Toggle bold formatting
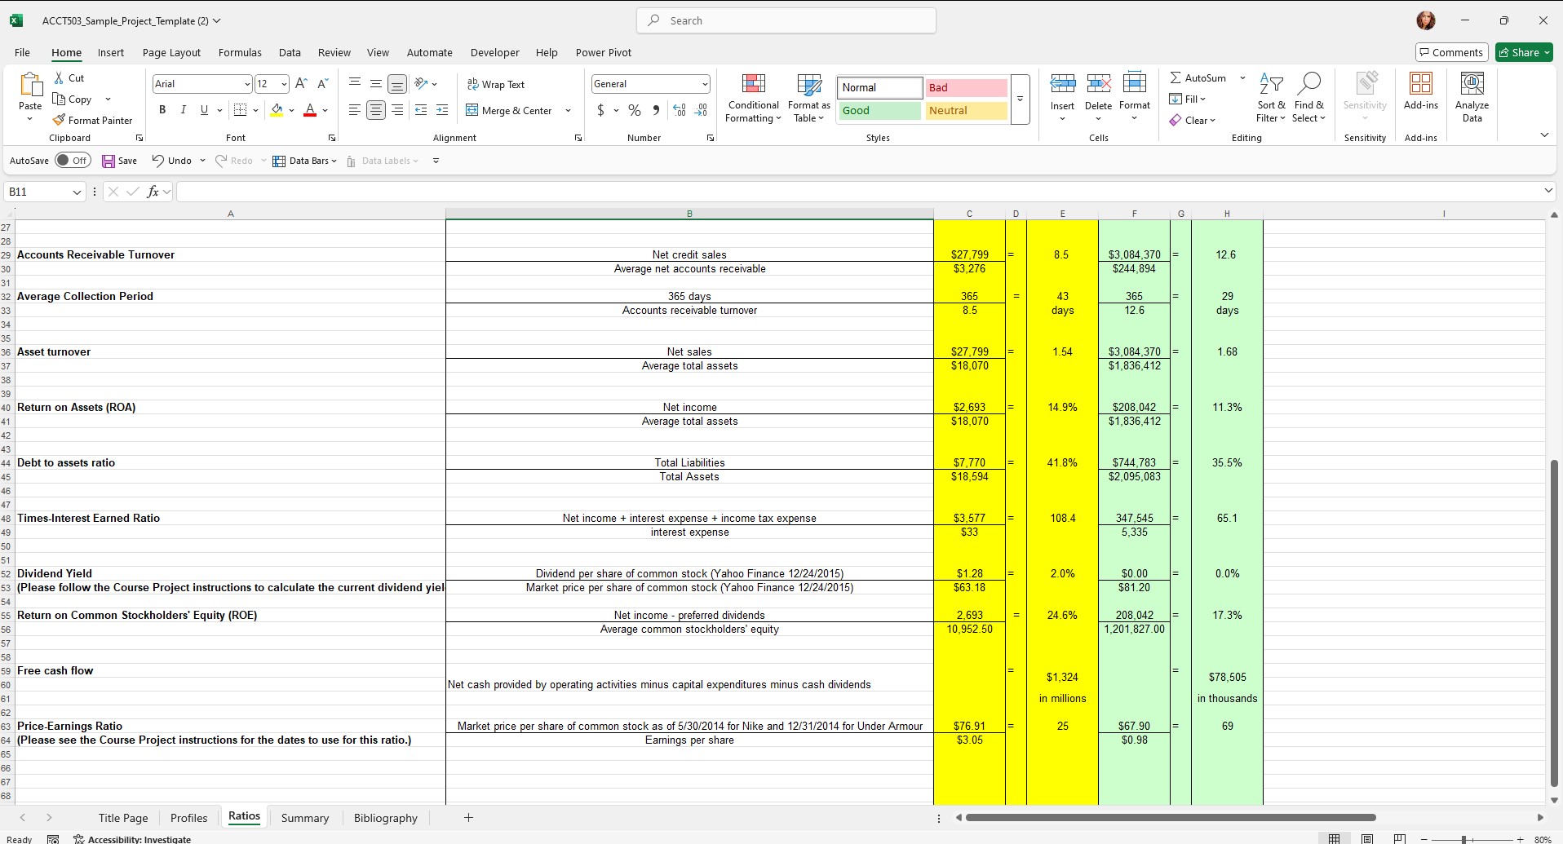The width and height of the screenshot is (1563, 844). [162, 109]
